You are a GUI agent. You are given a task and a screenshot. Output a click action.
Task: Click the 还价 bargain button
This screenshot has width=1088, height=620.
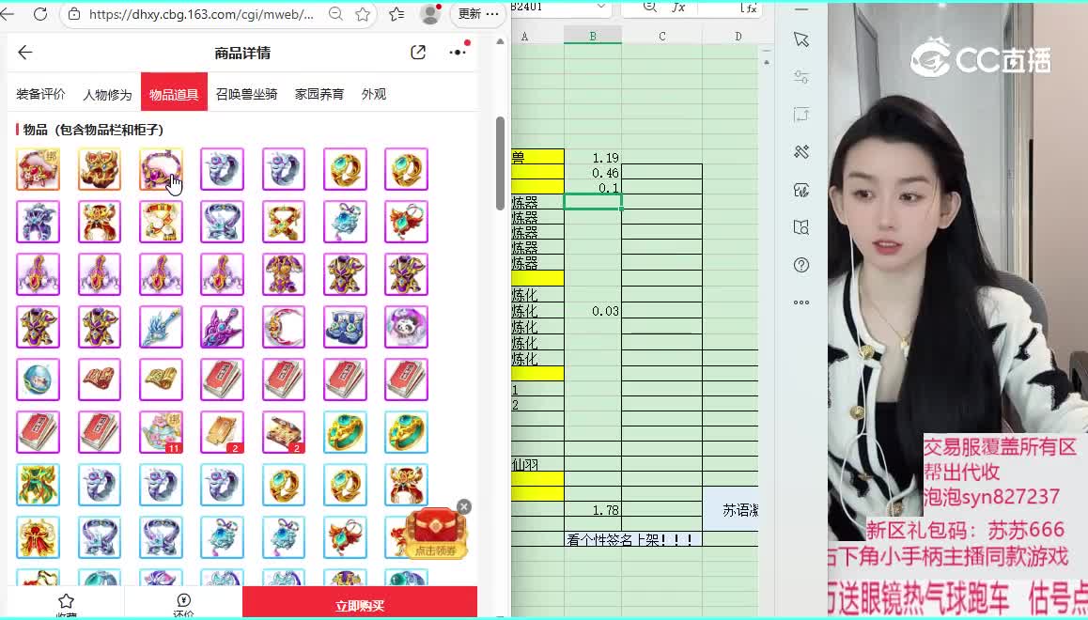pyautogui.click(x=183, y=604)
